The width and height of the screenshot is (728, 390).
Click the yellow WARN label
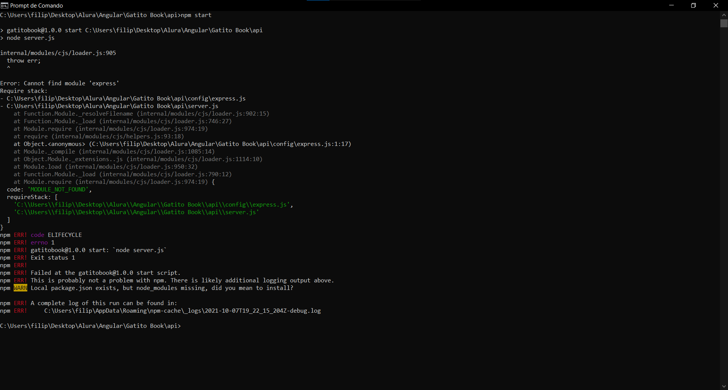(20, 288)
